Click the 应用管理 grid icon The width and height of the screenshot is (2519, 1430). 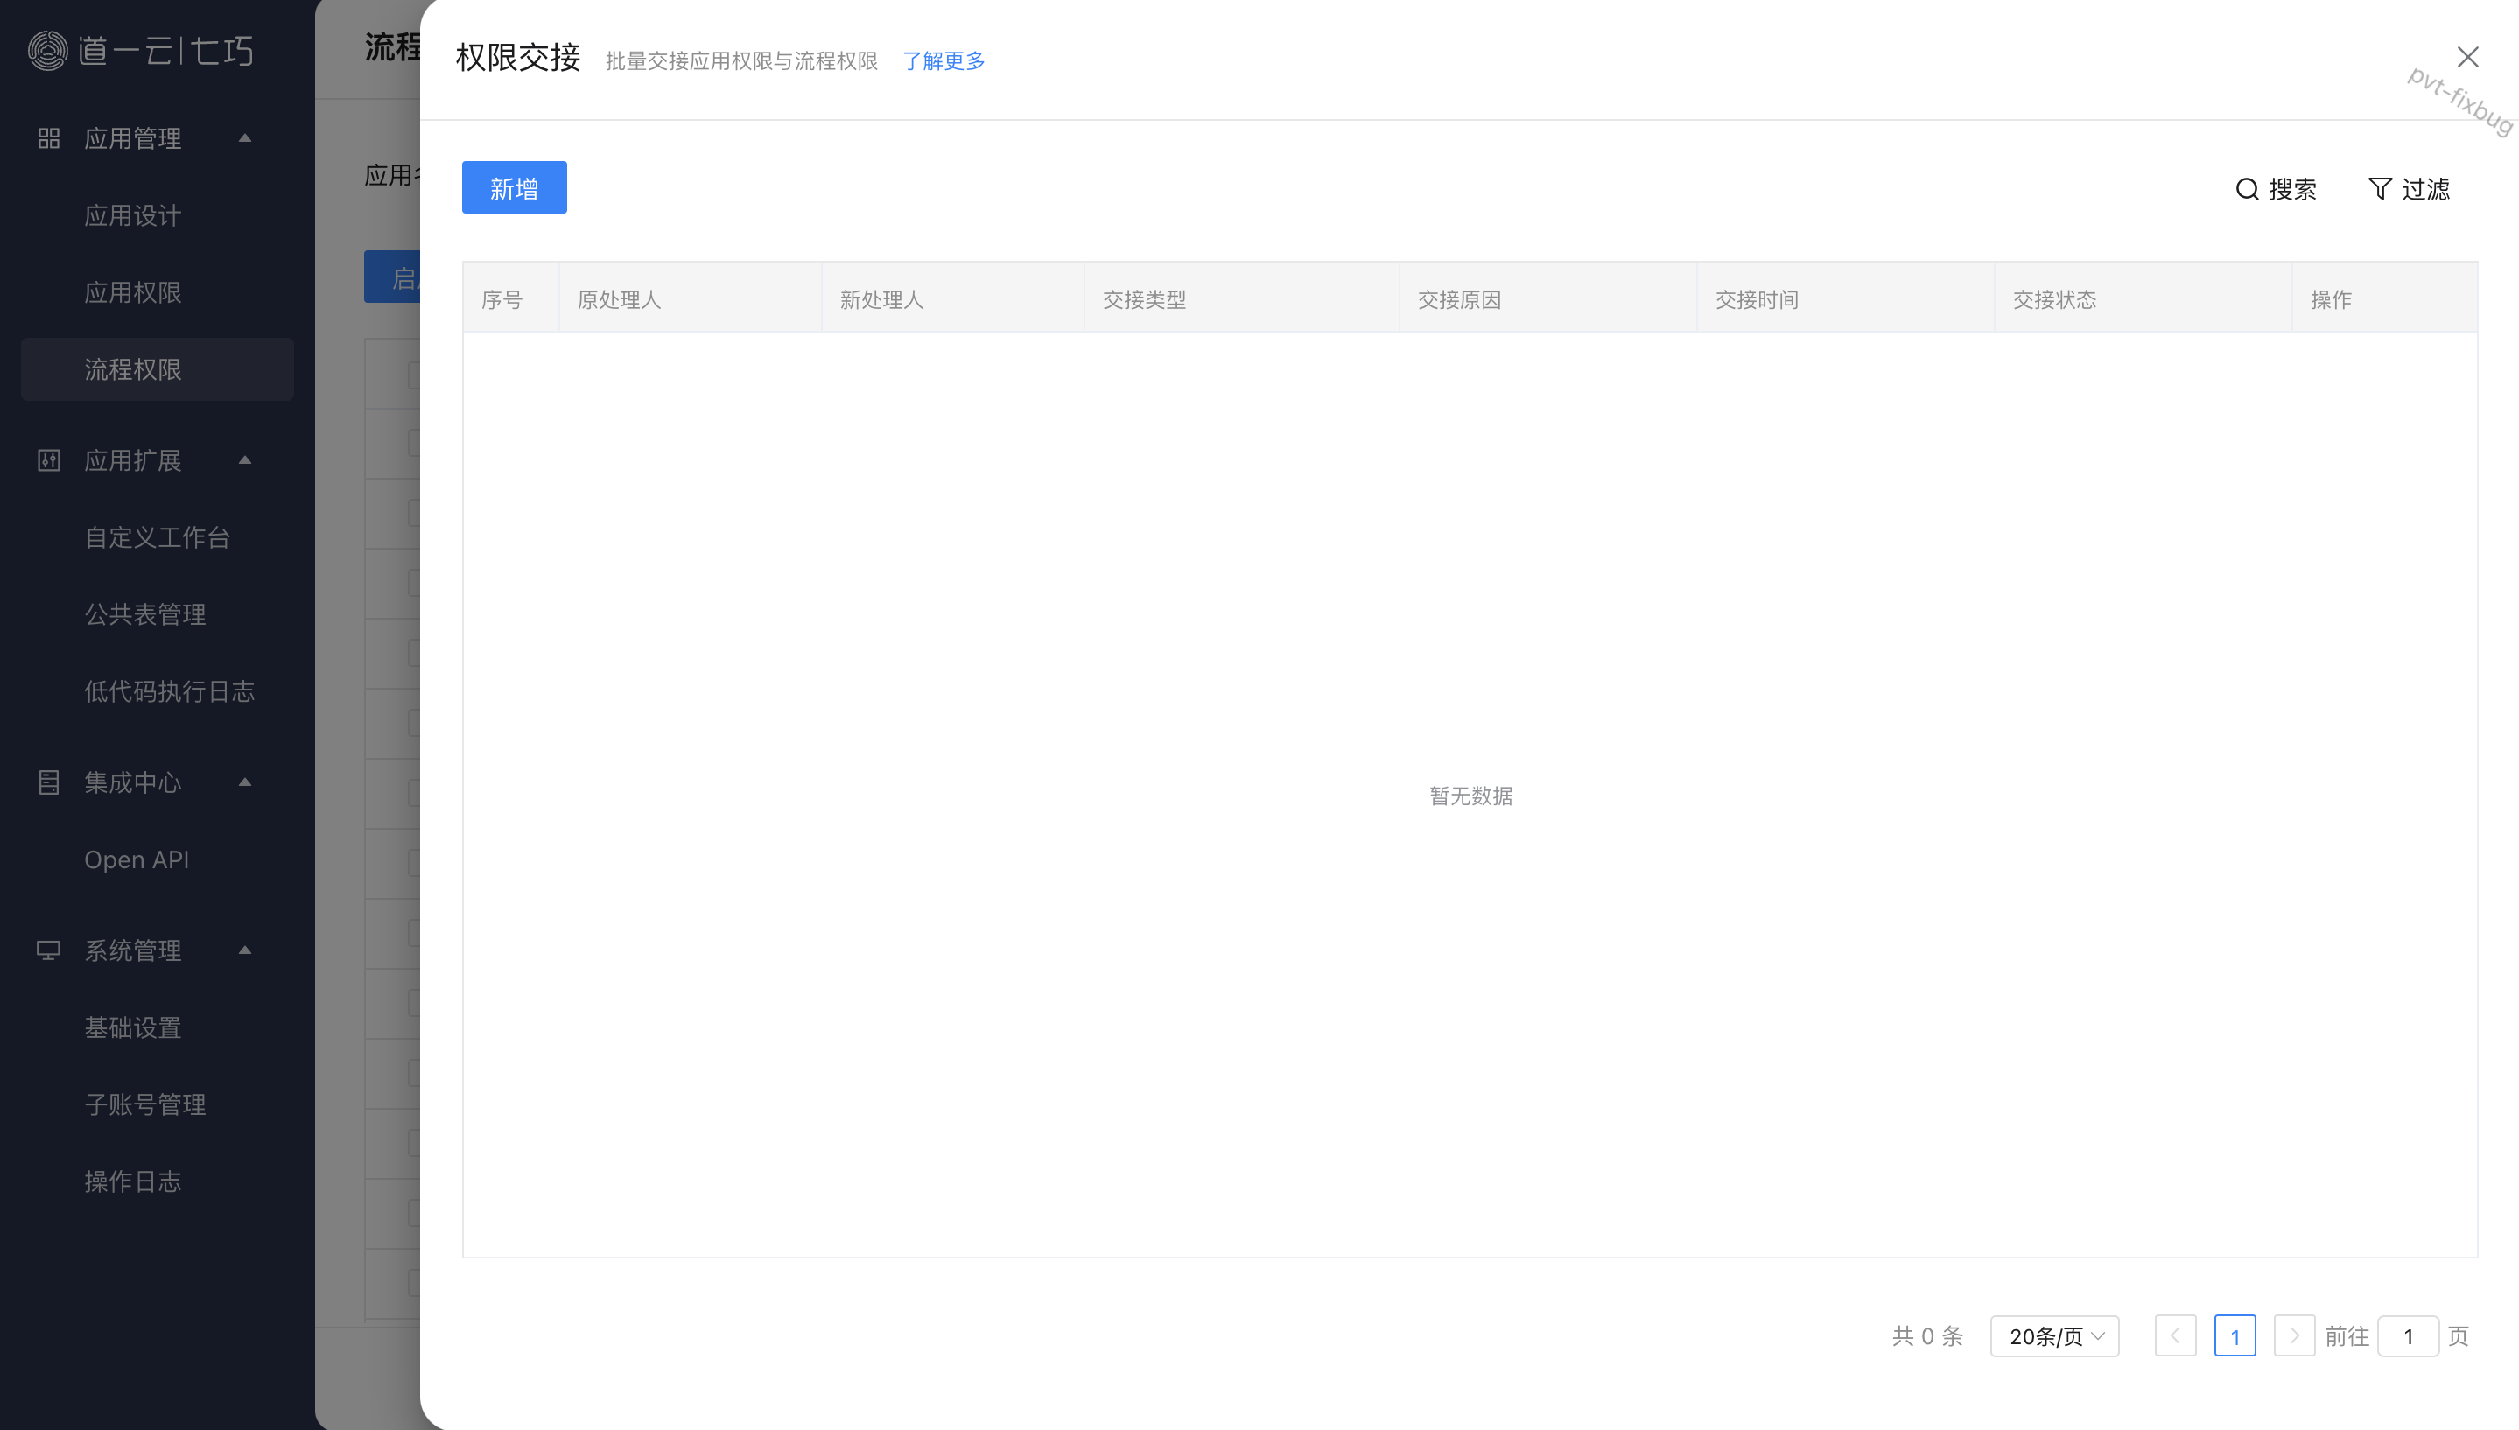tap(49, 138)
